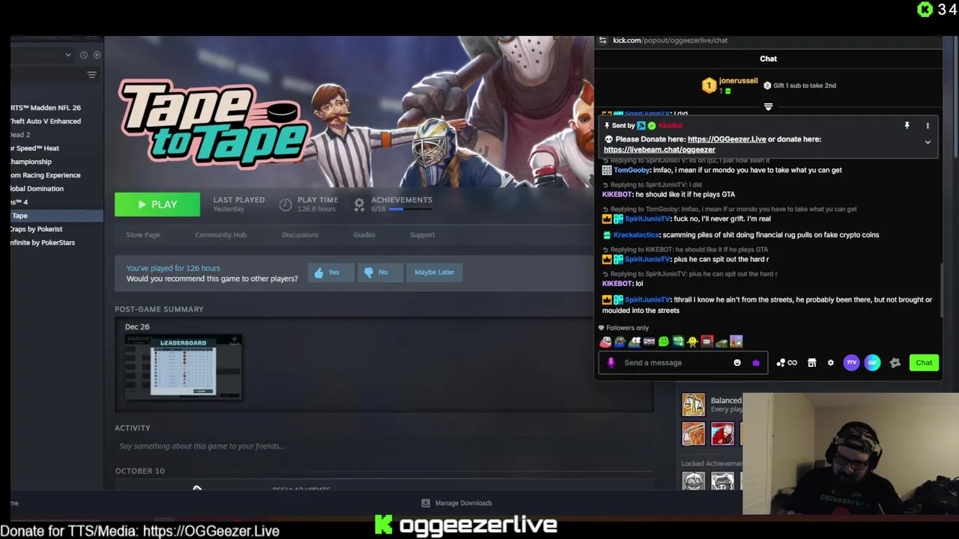Insert the bright green pepe emote
Viewport: 959px width, 539px height.
pyautogui.click(x=664, y=342)
